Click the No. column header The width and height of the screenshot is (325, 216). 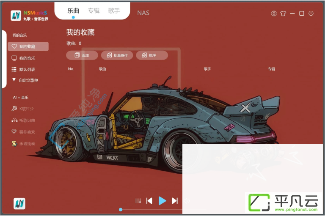pos(71,69)
